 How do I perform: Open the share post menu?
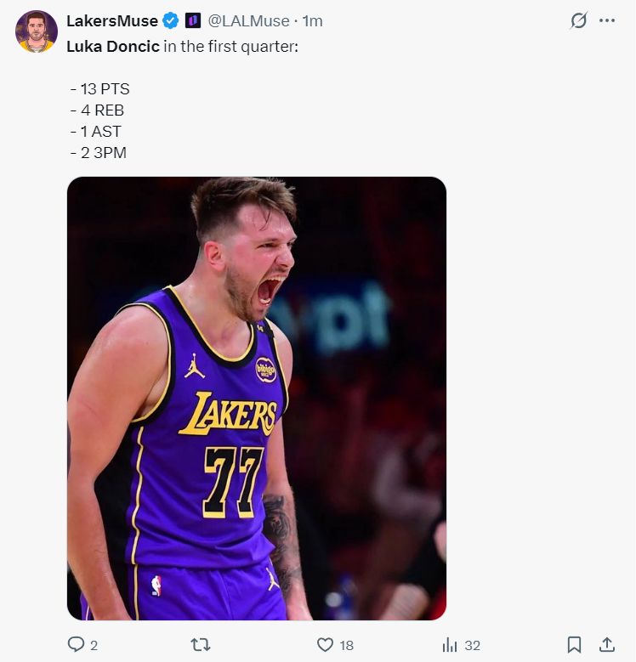click(607, 645)
